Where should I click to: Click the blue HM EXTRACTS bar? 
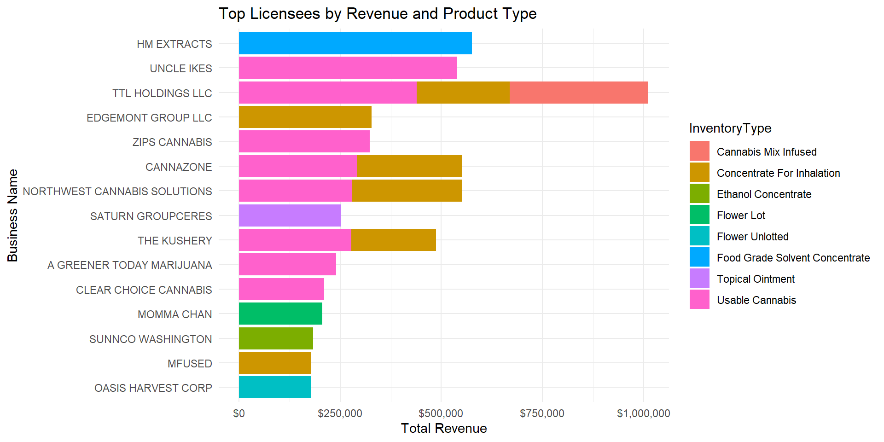[355, 43]
